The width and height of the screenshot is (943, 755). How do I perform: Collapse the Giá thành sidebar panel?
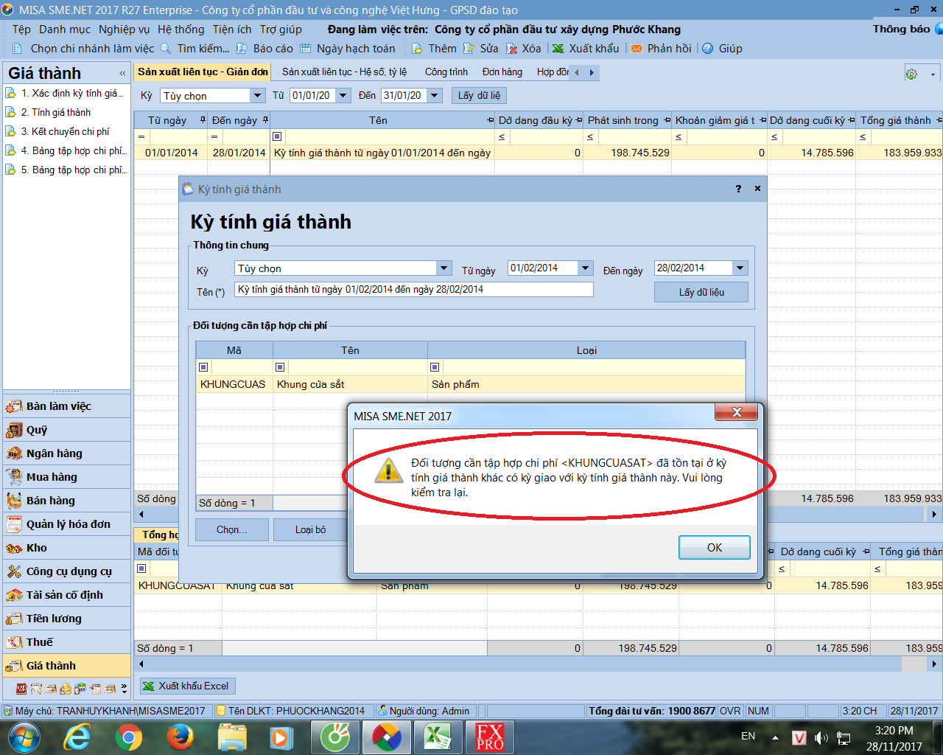[x=122, y=73]
